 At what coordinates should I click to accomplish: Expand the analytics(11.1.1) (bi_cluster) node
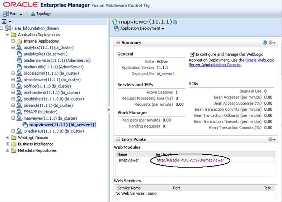13,47
